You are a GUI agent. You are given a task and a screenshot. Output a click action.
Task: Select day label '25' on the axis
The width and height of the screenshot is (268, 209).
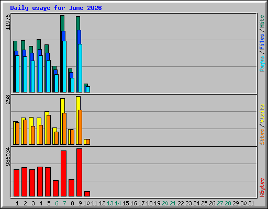204,203
